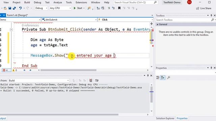
Task: Switch to the Properties tab at the bottom
Action: pyautogui.click(x=182, y=118)
